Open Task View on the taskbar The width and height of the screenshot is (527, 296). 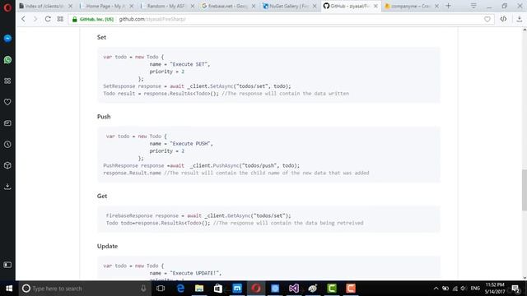tap(161, 289)
